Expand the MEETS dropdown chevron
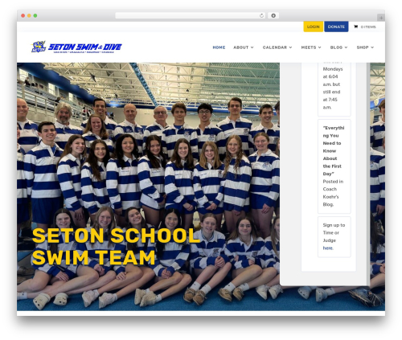Screen dimensions: 402x340 (319, 47)
